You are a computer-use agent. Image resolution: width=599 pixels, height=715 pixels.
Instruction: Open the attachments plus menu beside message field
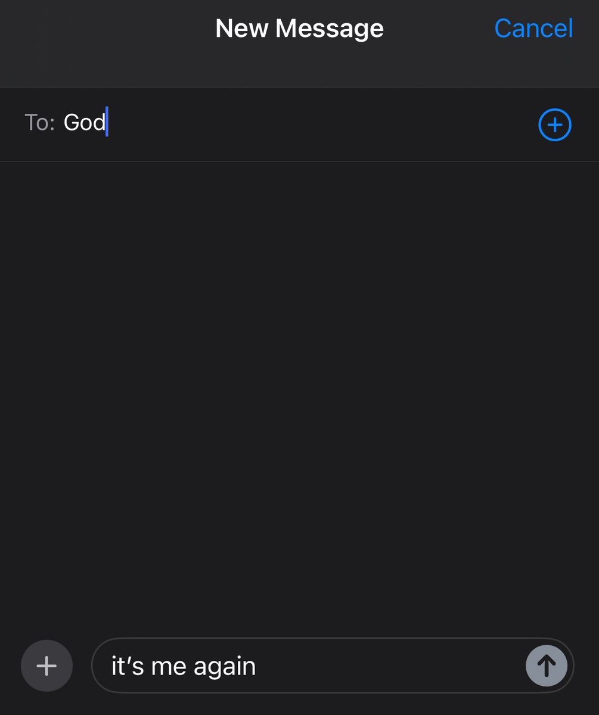click(46, 666)
